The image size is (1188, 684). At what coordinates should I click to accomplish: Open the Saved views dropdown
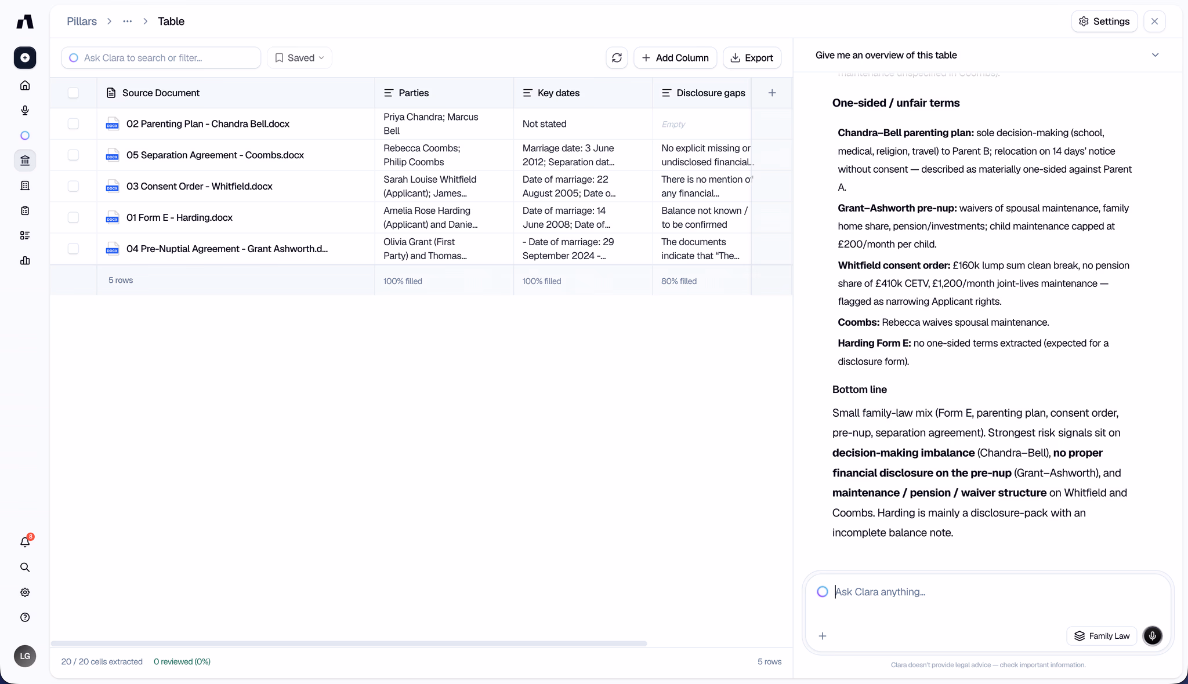click(299, 58)
